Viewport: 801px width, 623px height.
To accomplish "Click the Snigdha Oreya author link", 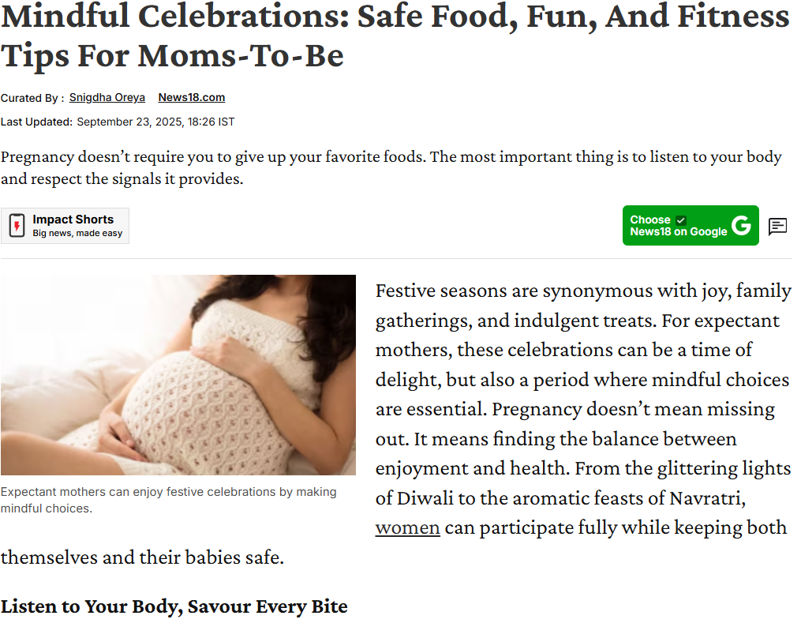I will [x=107, y=98].
